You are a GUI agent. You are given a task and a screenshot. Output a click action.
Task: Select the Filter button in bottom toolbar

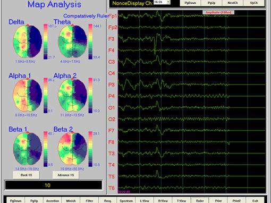[89, 200]
